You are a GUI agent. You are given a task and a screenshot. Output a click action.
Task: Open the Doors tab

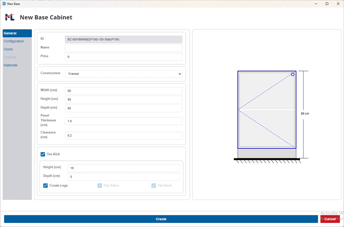(x=8, y=49)
